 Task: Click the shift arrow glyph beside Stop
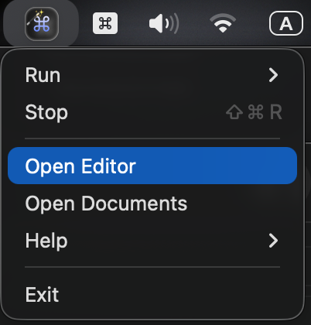(234, 112)
